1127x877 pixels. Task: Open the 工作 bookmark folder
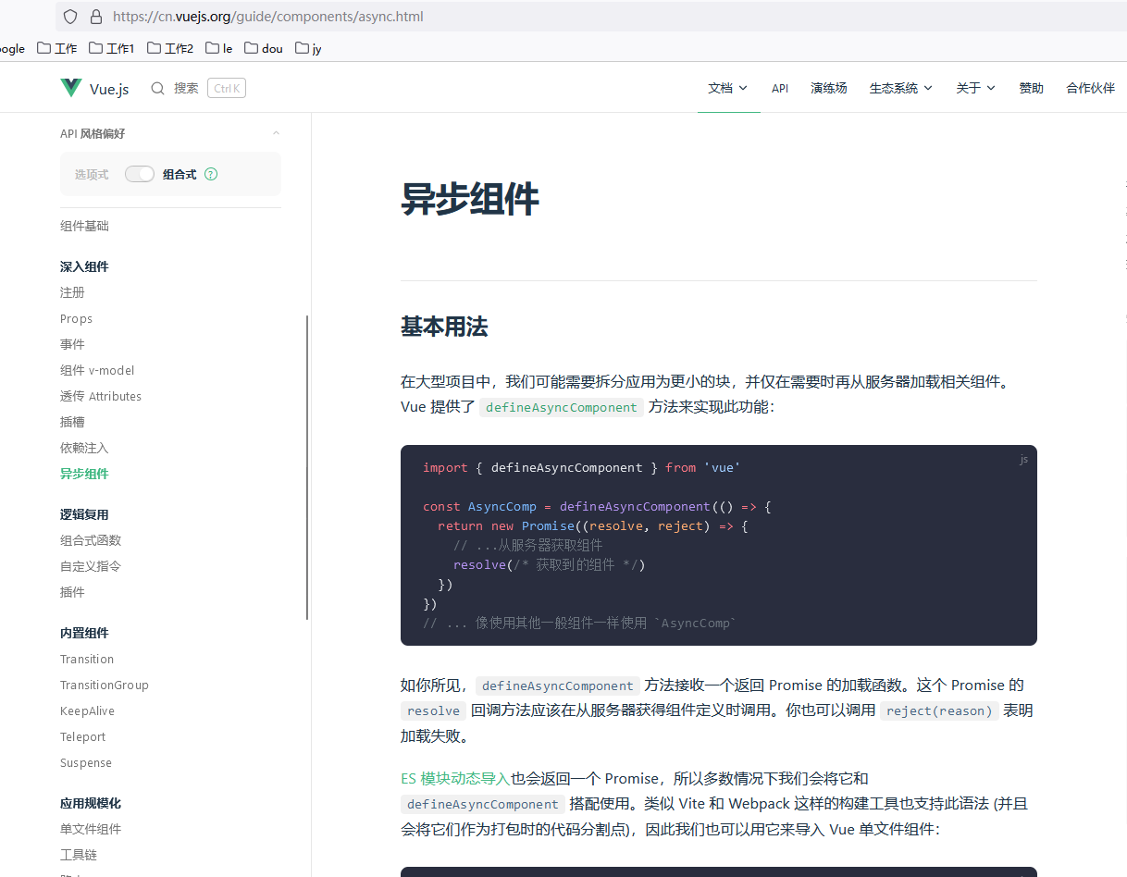pos(57,48)
